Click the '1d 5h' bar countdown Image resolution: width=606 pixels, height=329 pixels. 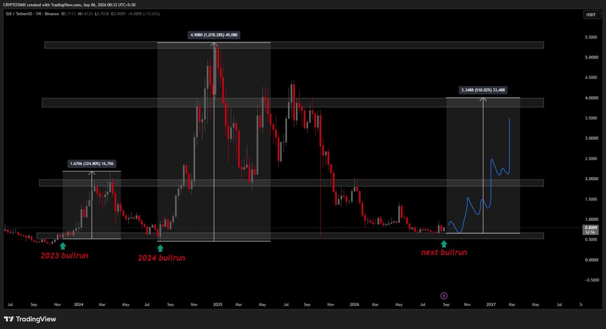click(x=590, y=232)
